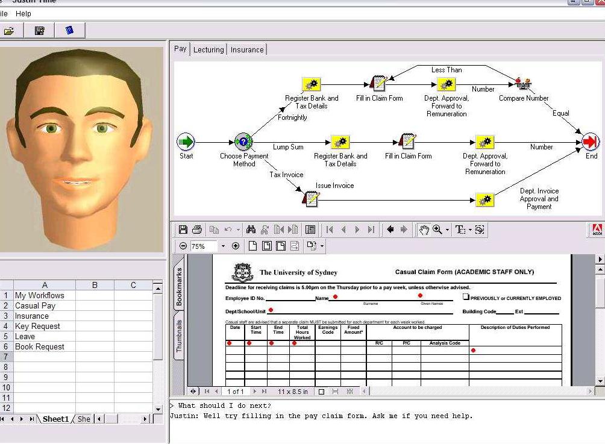
Task: Click the Adobe logo icon
Action: pyautogui.click(x=597, y=230)
